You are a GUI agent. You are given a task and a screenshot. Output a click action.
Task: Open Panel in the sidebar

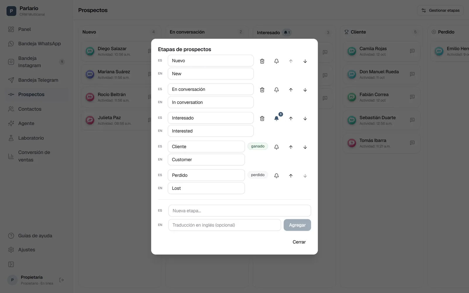tap(36, 29)
